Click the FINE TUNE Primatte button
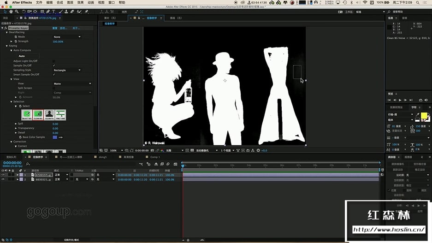The height and width of the screenshot is (243, 432). 60,115
